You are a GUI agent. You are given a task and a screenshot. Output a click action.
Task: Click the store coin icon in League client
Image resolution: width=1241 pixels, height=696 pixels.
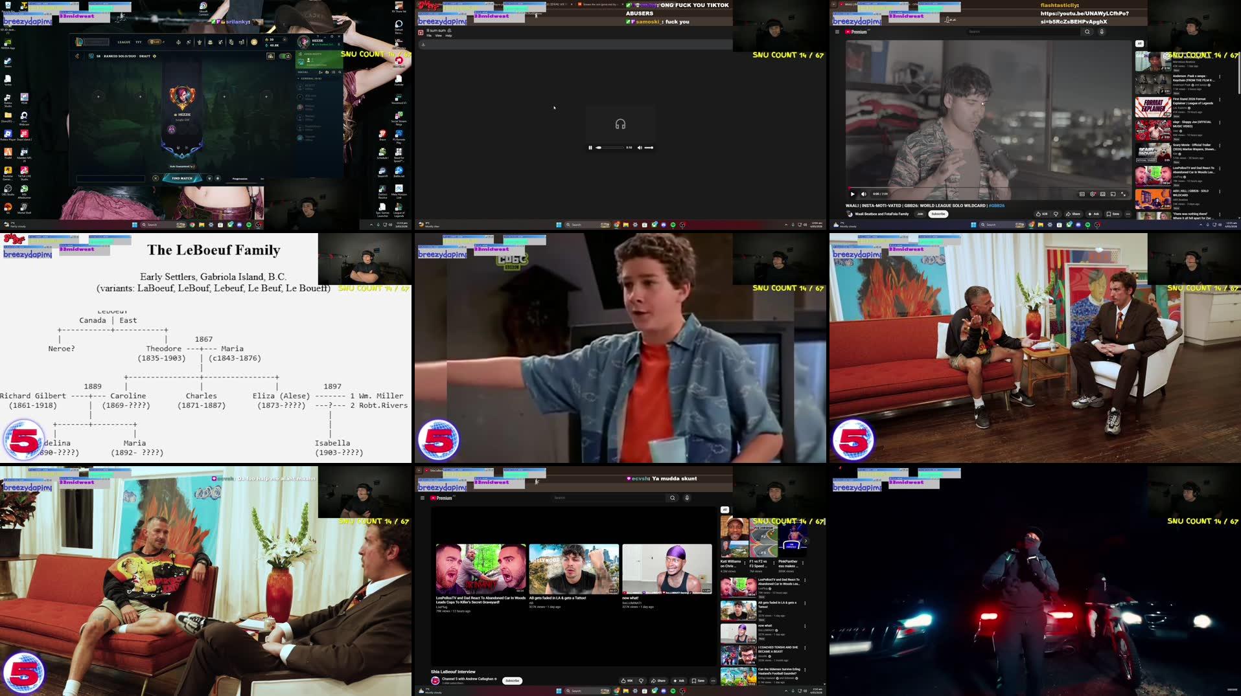click(x=254, y=42)
